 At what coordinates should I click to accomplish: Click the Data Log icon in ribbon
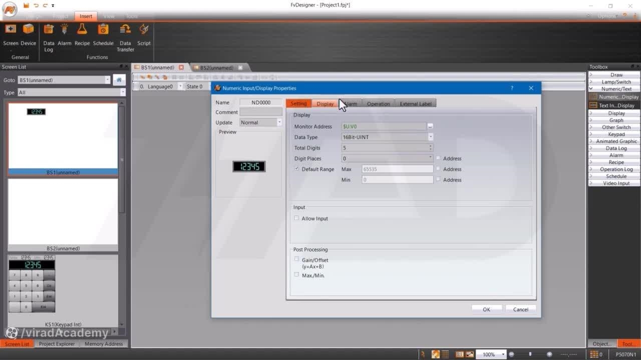(x=49, y=30)
